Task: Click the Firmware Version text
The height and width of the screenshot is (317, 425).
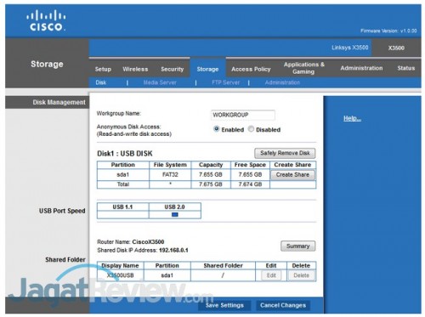Action: (x=388, y=31)
